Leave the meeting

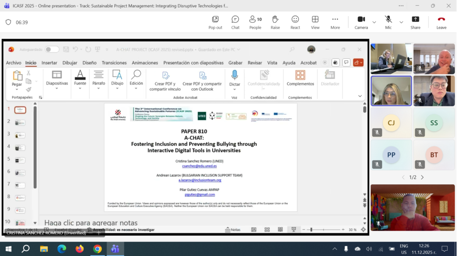441,22
